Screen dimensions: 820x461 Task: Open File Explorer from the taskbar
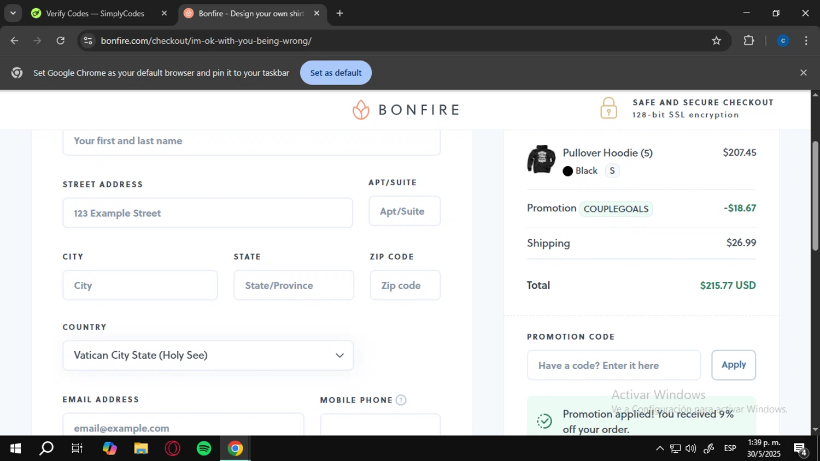(x=141, y=448)
